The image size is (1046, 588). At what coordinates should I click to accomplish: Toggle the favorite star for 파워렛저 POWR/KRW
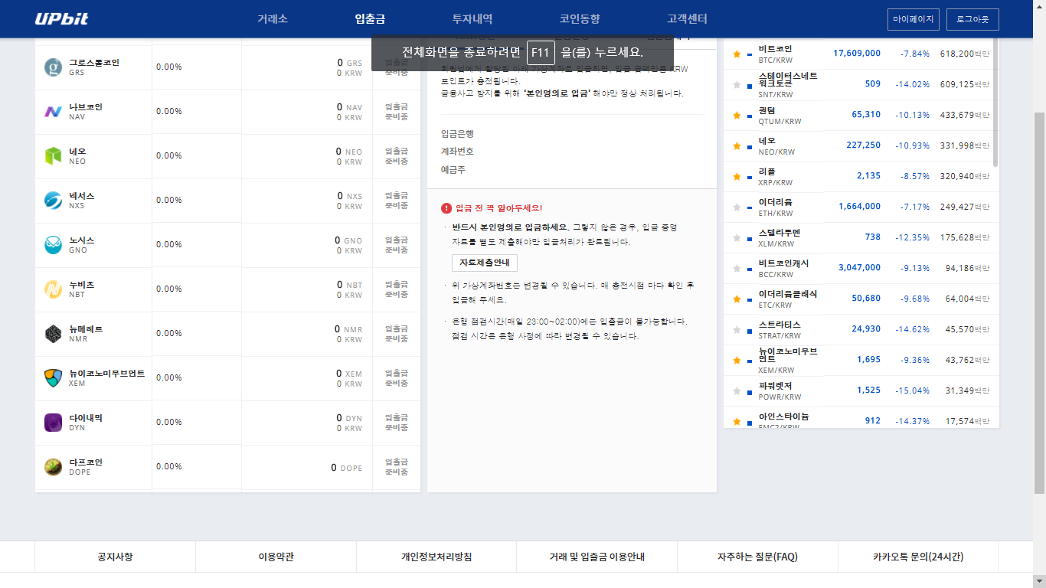coord(737,391)
